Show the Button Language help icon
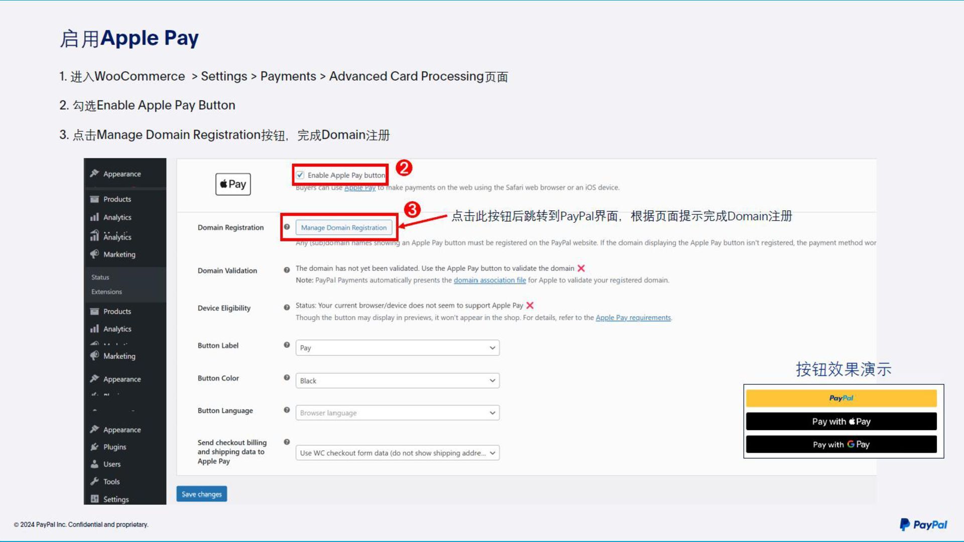The width and height of the screenshot is (964, 542). tap(287, 410)
